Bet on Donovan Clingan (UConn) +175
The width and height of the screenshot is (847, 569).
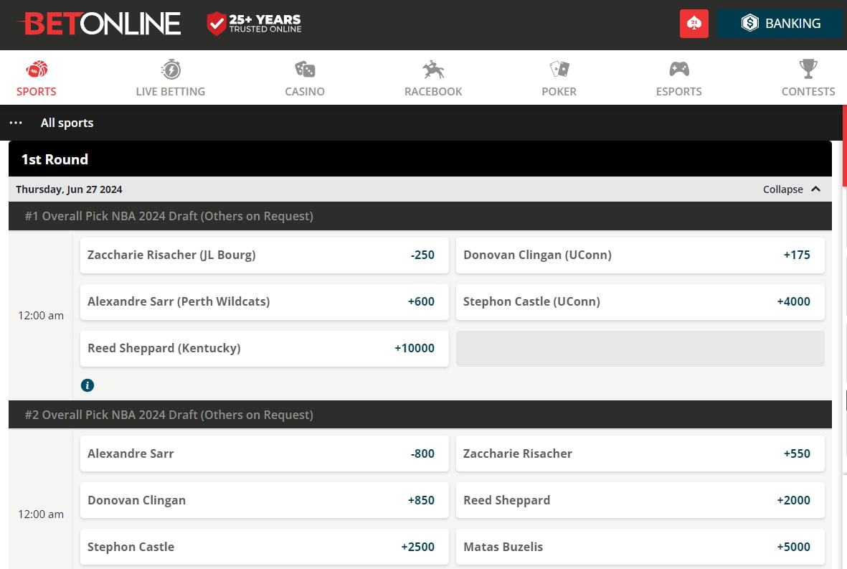640,255
